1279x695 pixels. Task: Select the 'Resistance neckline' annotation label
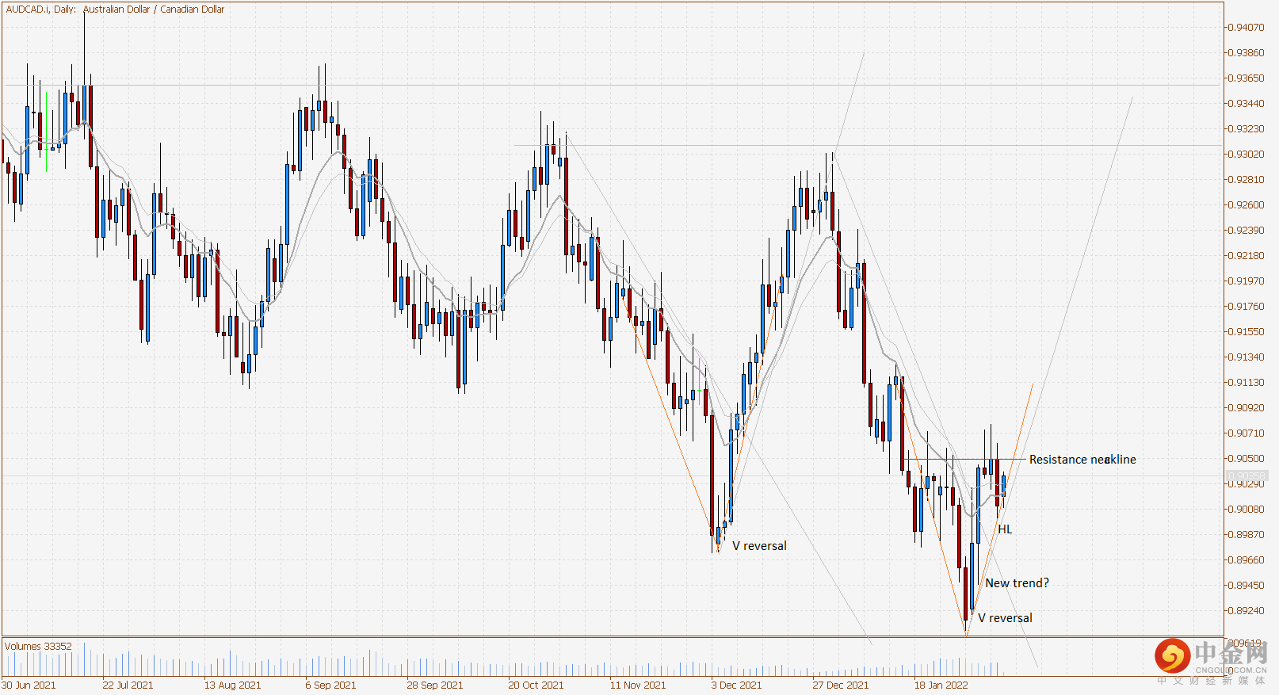1082,460
